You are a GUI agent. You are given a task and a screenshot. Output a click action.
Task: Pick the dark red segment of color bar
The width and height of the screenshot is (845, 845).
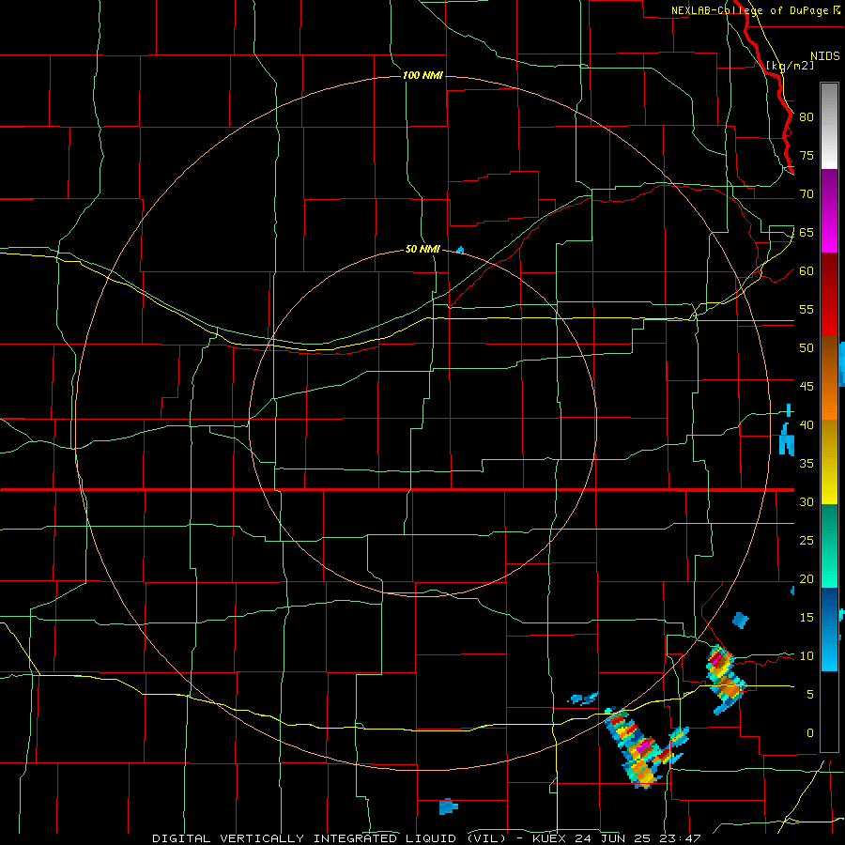pos(829,295)
